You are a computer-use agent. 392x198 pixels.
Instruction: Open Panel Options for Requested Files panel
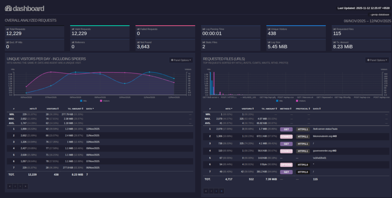point(377,60)
